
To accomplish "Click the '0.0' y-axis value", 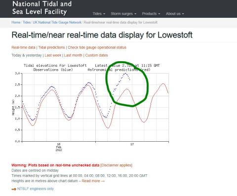I will pyautogui.click(x=17, y=141).
